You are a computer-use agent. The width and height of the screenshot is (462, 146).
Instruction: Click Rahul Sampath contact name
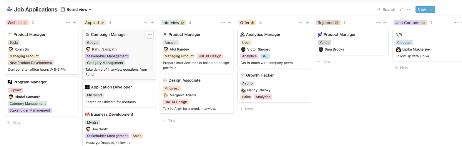(104, 49)
